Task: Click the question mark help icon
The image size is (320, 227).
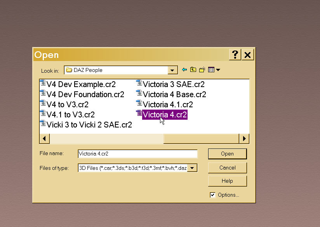Action: click(x=235, y=55)
